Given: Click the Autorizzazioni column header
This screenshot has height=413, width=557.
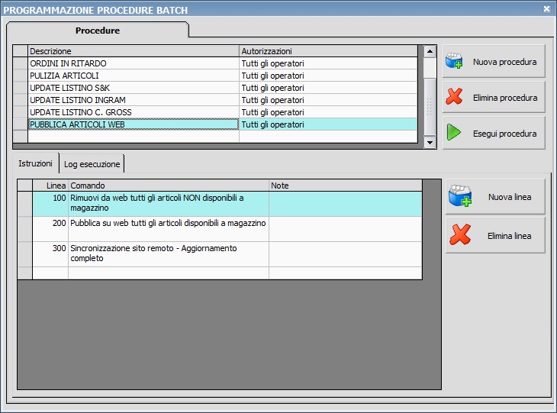Looking at the screenshot, I should (x=328, y=51).
